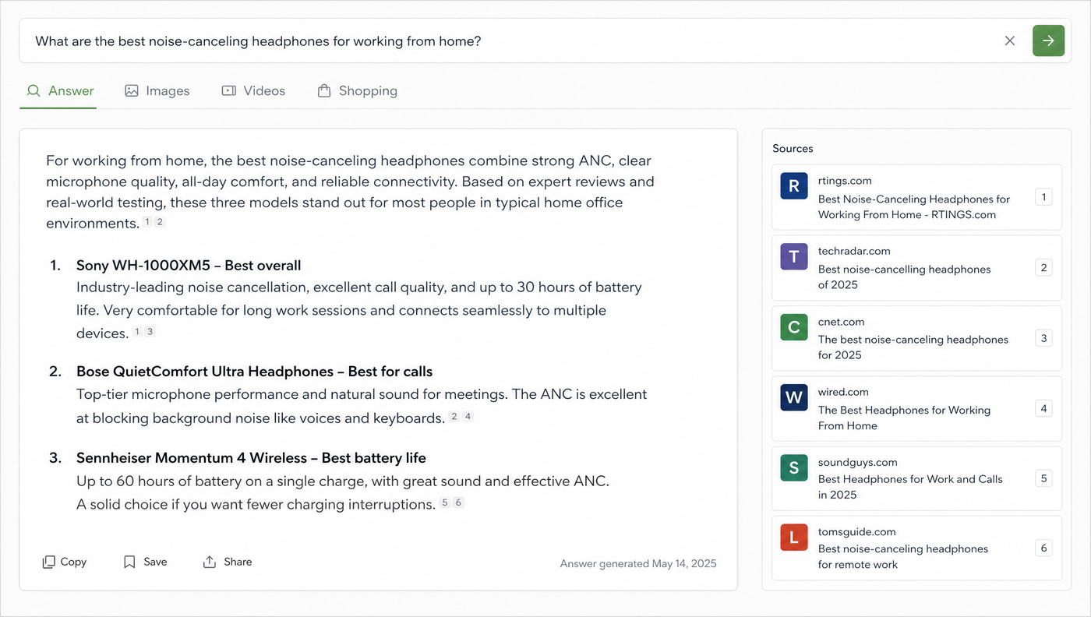The width and height of the screenshot is (1091, 617).
Task: Click citation 2 in the Bose QuietComfort description
Action: pos(454,417)
